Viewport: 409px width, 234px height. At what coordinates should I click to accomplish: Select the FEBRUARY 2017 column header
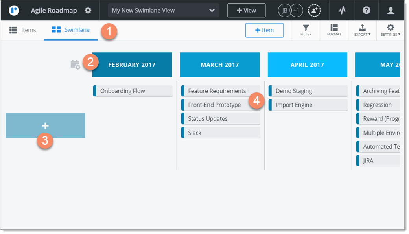tap(132, 65)
